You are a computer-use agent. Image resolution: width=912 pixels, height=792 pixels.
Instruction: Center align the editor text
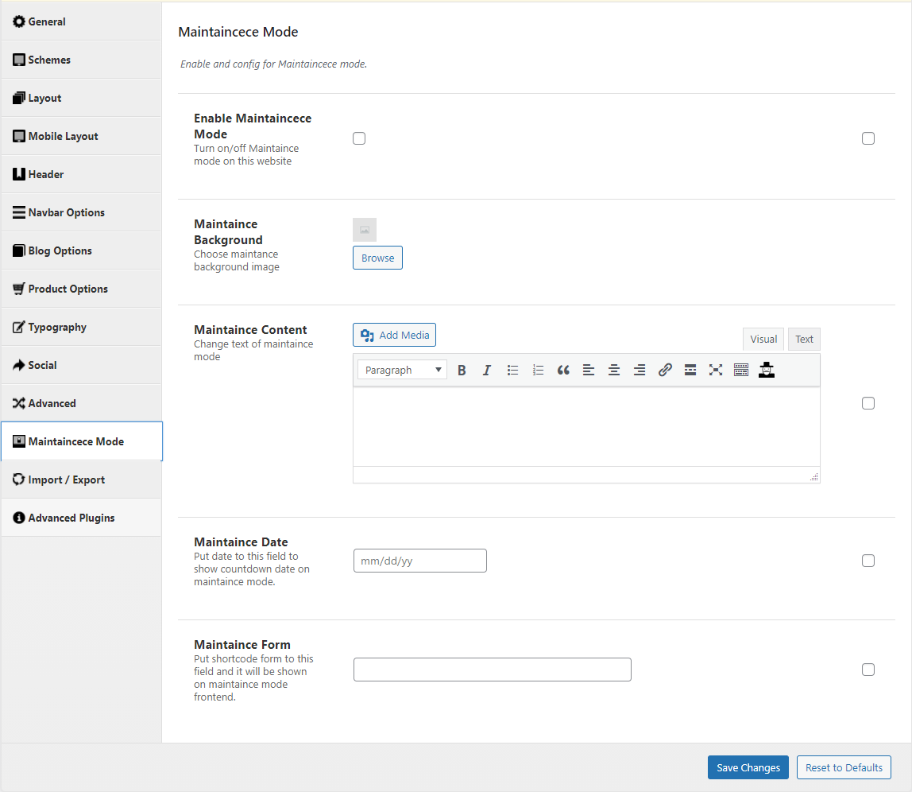tap(614, 370)
